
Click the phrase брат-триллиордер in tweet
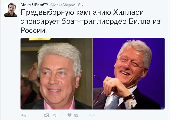(94, 21)
